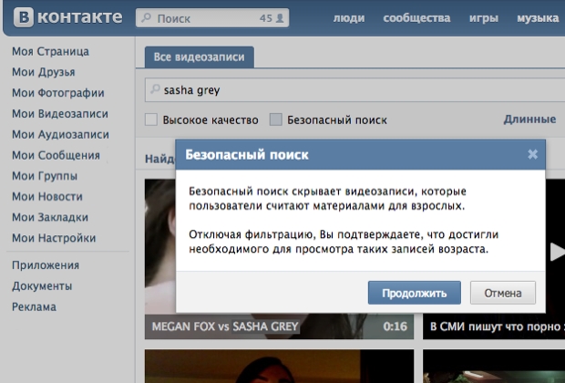Open Мои Друзья in the sidebar
Image resolution: width=565 pixels, height=383 pixels.
(44, 72)
